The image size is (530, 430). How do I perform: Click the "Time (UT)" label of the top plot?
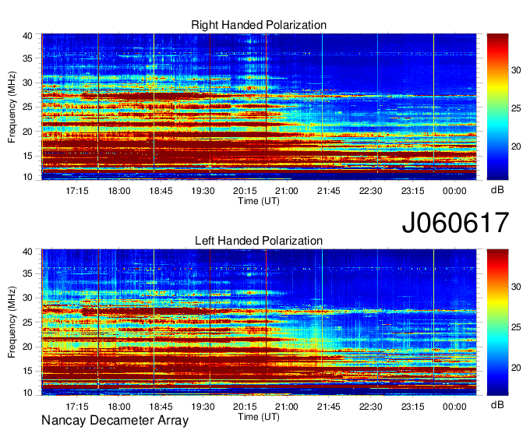coord(259,201)
